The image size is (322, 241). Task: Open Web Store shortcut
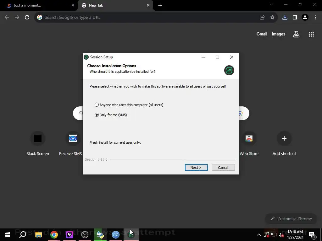pyautogui.click(x=249, y=143)
